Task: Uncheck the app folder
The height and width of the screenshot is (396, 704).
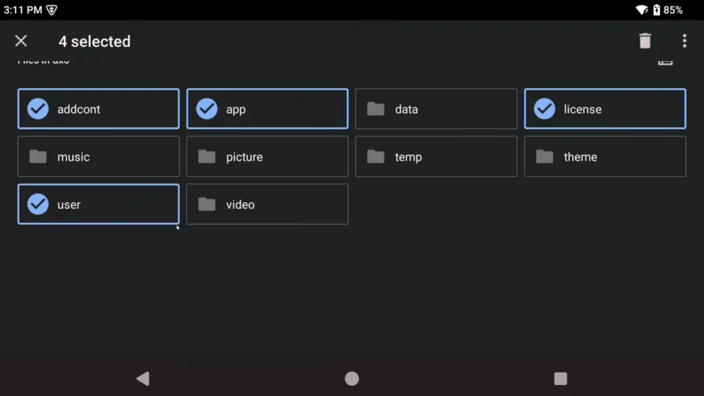Action: 207,109
